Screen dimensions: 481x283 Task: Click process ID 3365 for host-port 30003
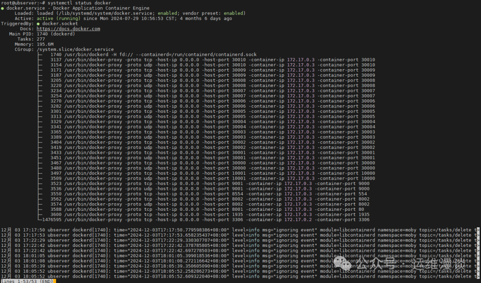(56, 132)
